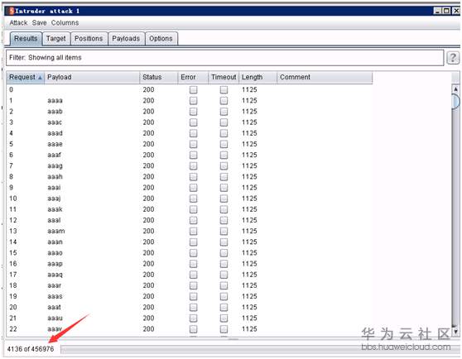Switch to the Target tab
The image size is (462, 359).
coord(56,39)
